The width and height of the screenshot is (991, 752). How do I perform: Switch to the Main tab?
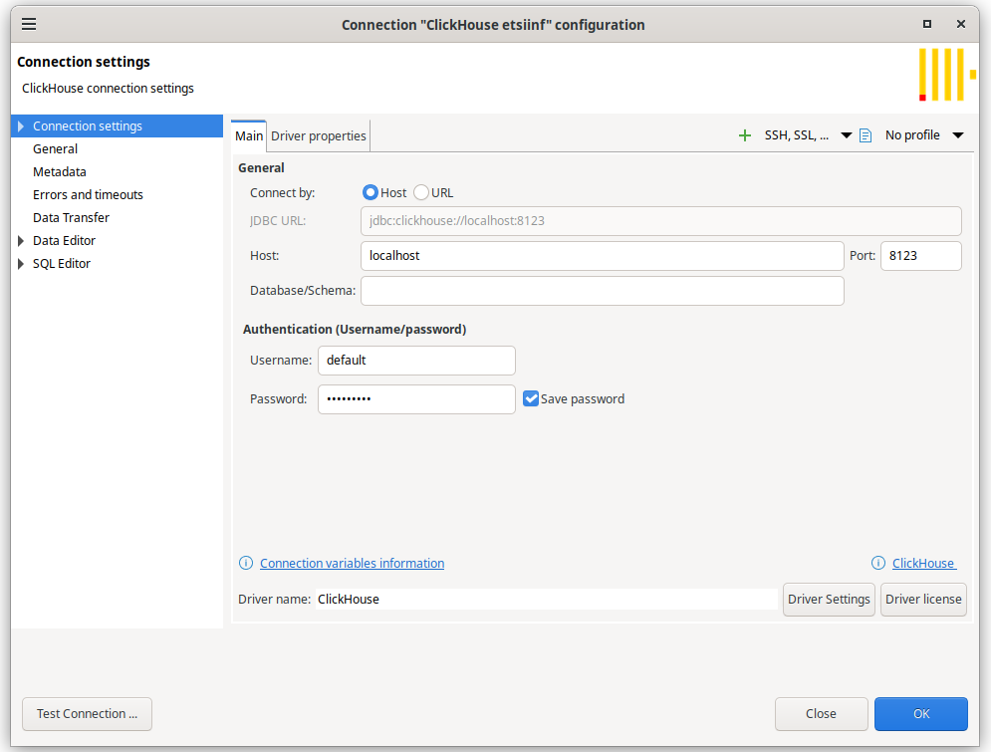coord(248,135)
